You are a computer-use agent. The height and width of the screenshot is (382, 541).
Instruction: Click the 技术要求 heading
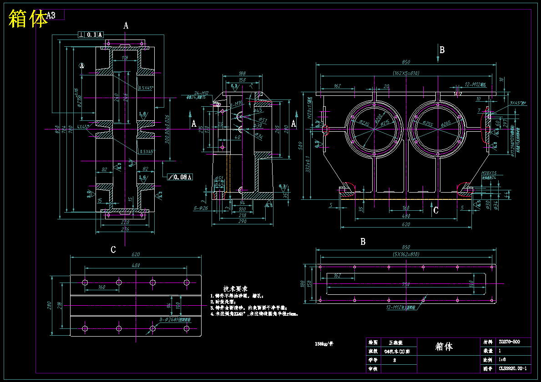[x=235, y=288]
